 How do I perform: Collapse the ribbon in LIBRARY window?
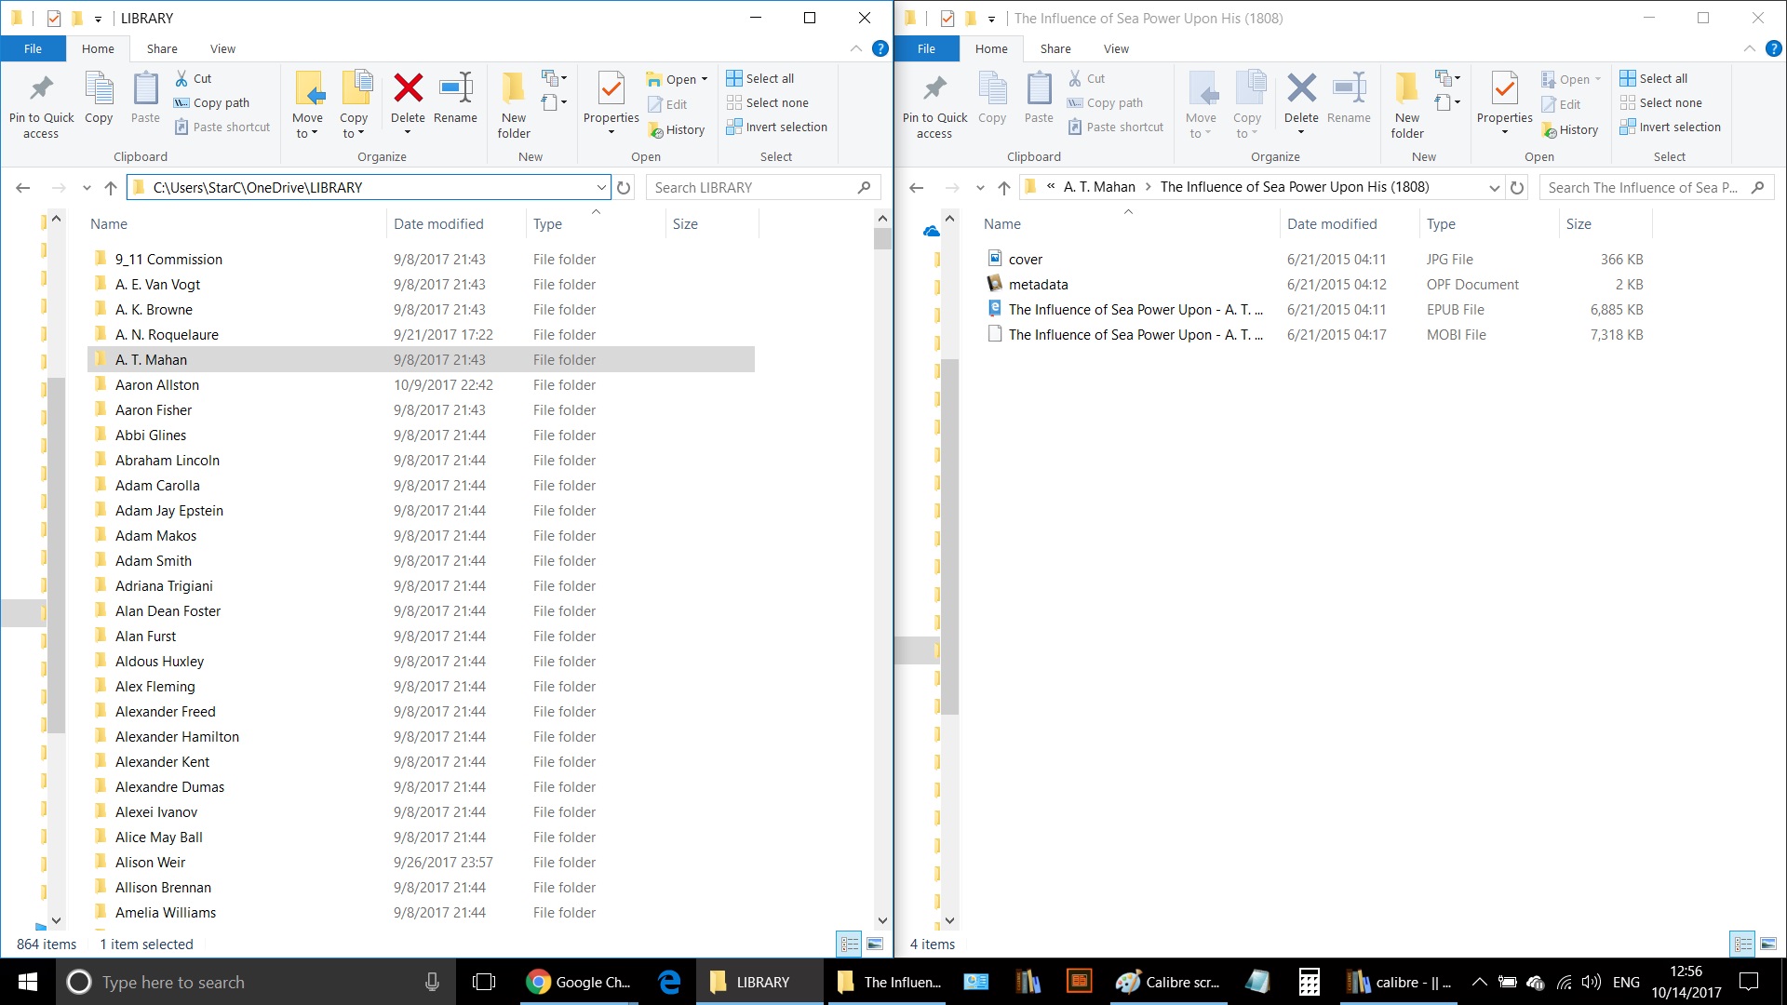click(855, 48)
